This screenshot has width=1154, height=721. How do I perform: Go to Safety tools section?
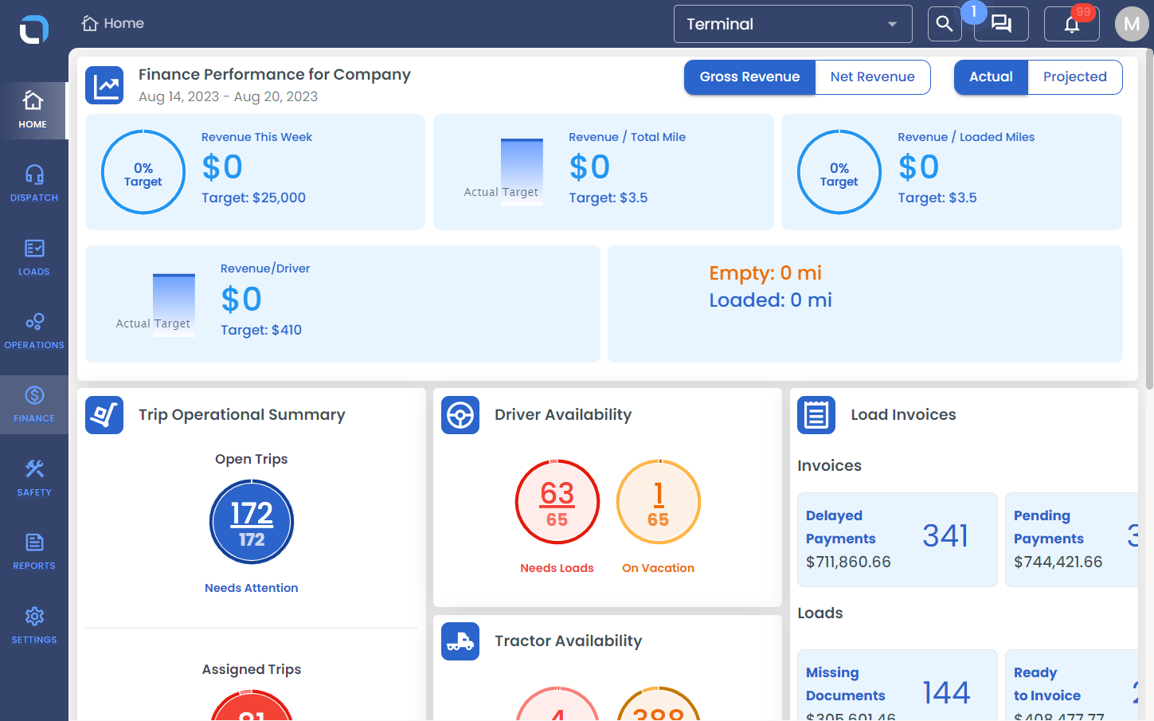click(x=34, y=478)
